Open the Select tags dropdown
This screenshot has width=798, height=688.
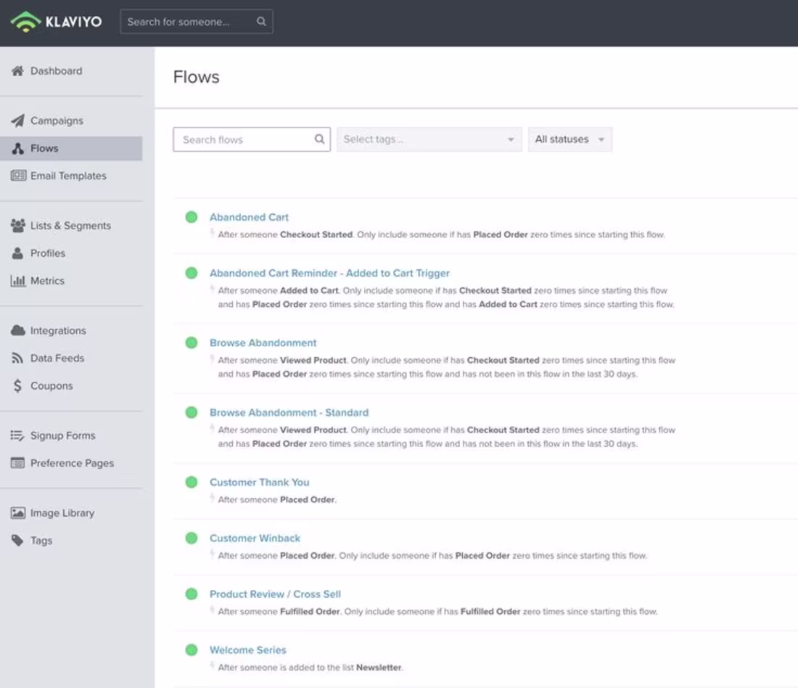[x=429, y=139]
